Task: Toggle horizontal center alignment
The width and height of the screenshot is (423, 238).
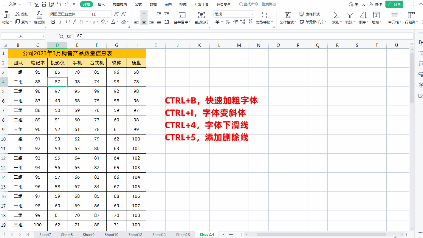Action: pyautogui.click(x=144, y=22)
